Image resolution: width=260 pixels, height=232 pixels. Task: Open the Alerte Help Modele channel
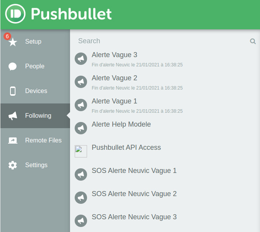pos(121,124)
